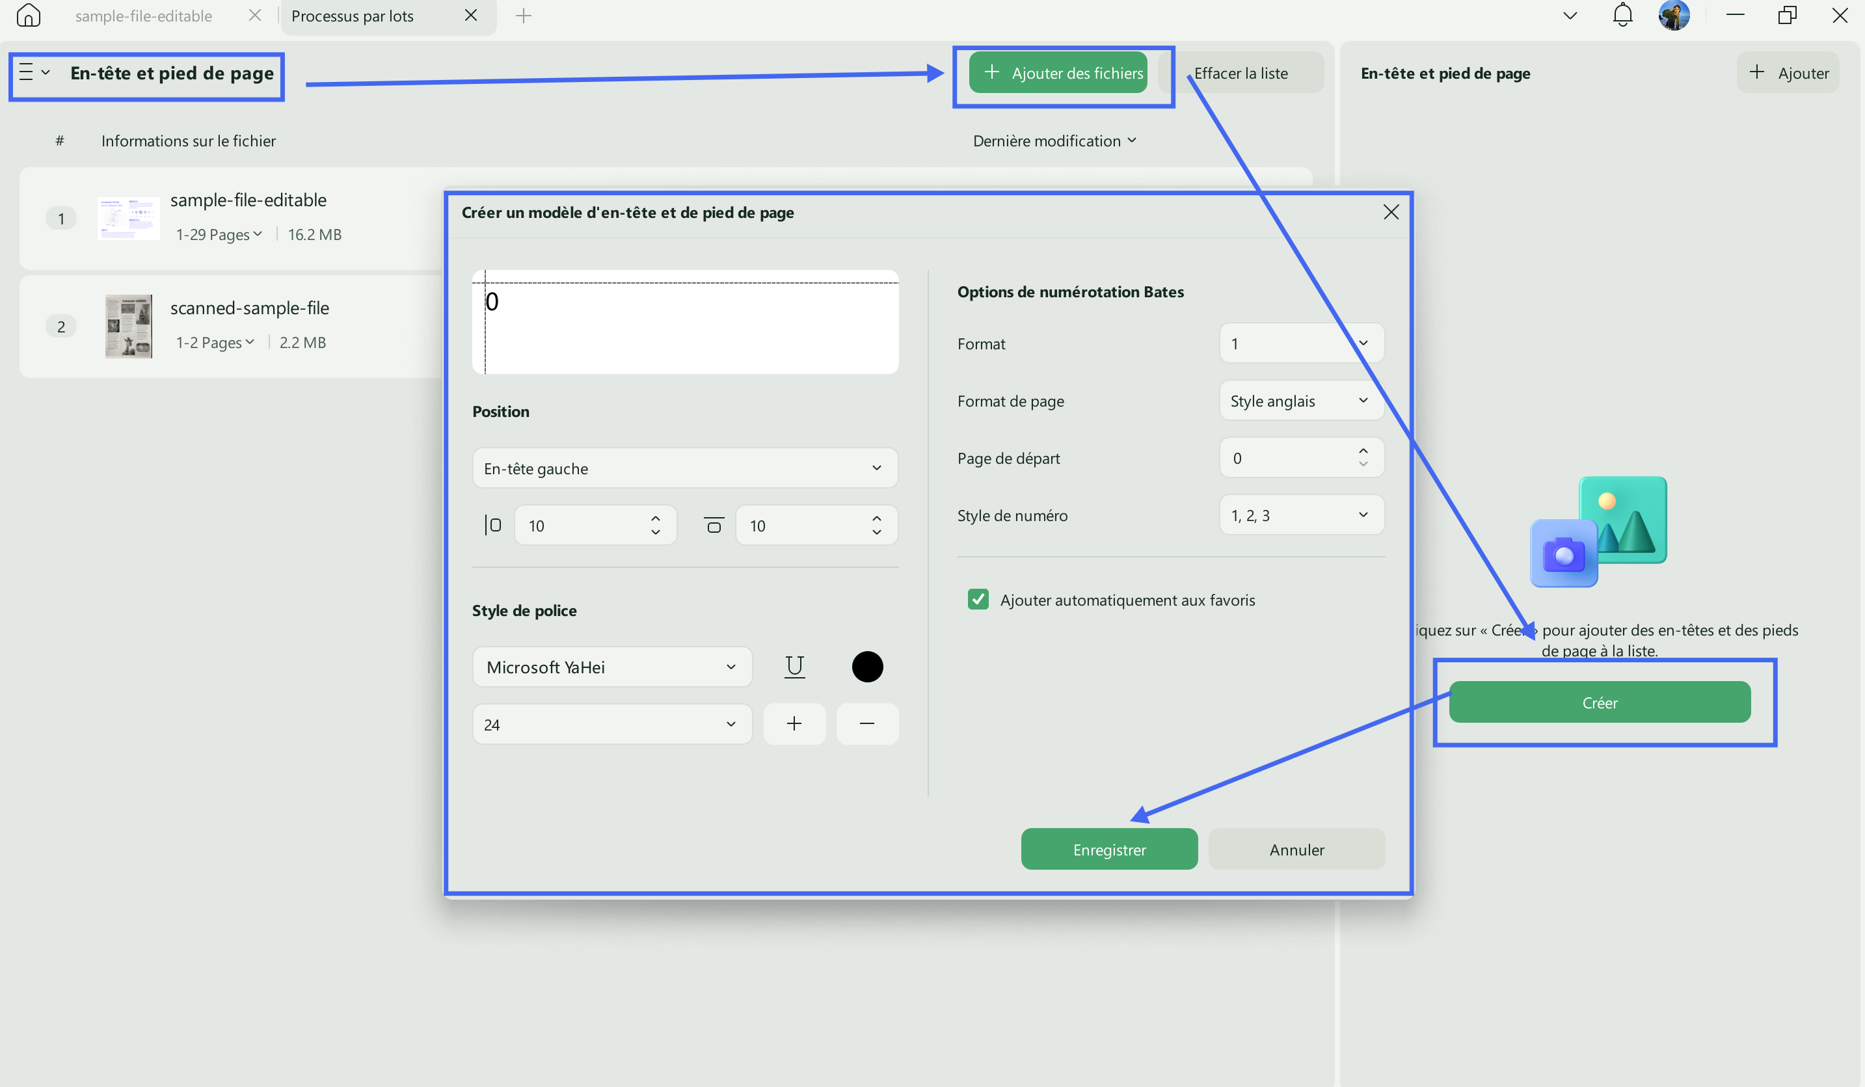Click Ajouter des fichiers button
The image size is (1865, 1087).
click(x=1058, y=72)
